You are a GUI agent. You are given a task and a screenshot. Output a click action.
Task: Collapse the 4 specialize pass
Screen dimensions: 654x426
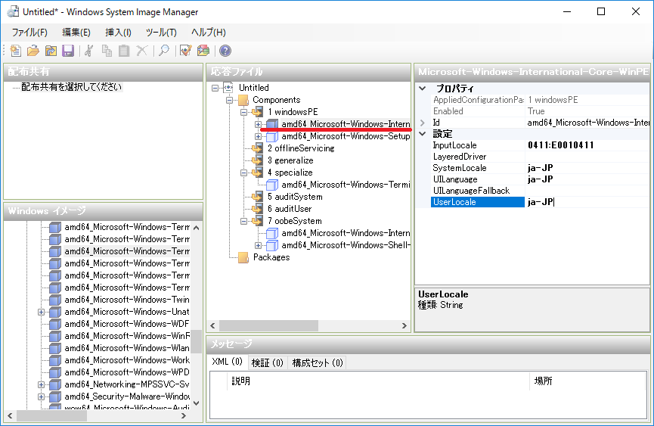244,173
